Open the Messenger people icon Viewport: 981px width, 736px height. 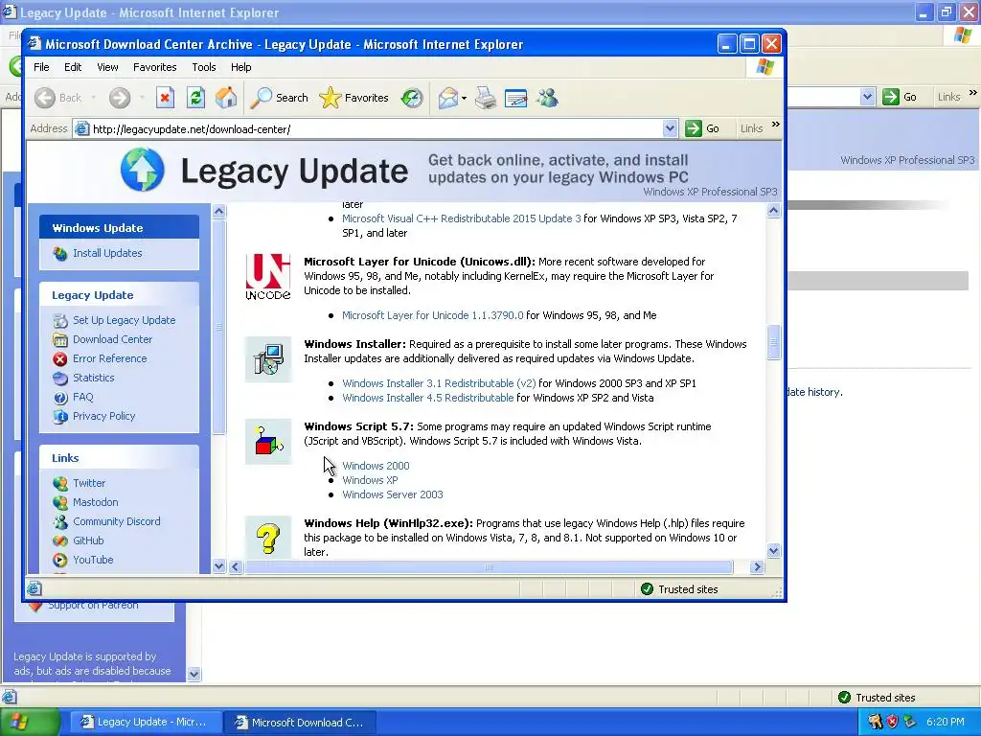pos(547,98)
